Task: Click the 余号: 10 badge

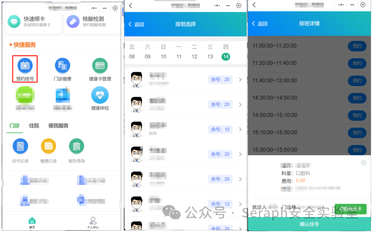Action: [220, 129]
